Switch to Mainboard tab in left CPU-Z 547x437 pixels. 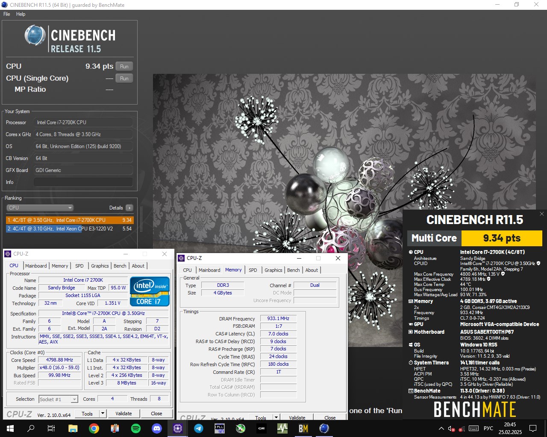click(x=36, y=266)
